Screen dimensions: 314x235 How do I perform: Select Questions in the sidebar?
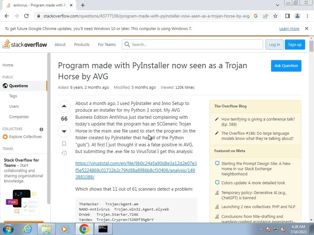(23, 86)
